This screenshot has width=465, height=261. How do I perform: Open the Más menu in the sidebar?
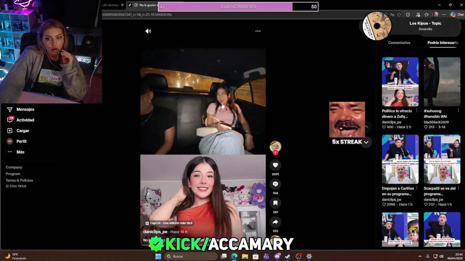pos(15,152)
